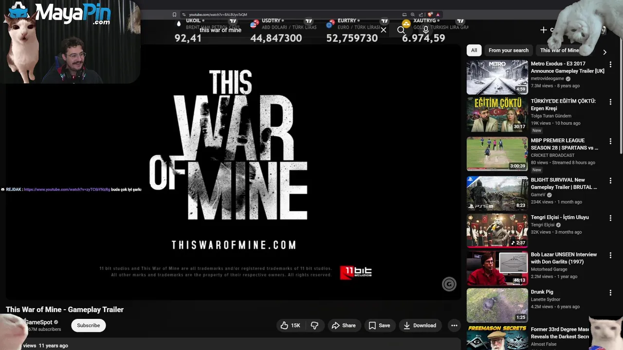Open the Tengri Elçisi İçtim Uluyu thumbnail
Viewport: 623px width, 350px height.
(497, 230)
